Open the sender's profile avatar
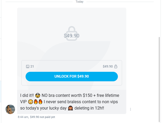This screenshot has width=164, height=123. click(x=10, y=109)
